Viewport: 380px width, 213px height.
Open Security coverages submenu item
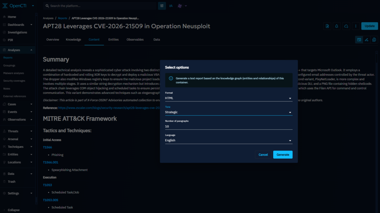[x=14, y=81]
